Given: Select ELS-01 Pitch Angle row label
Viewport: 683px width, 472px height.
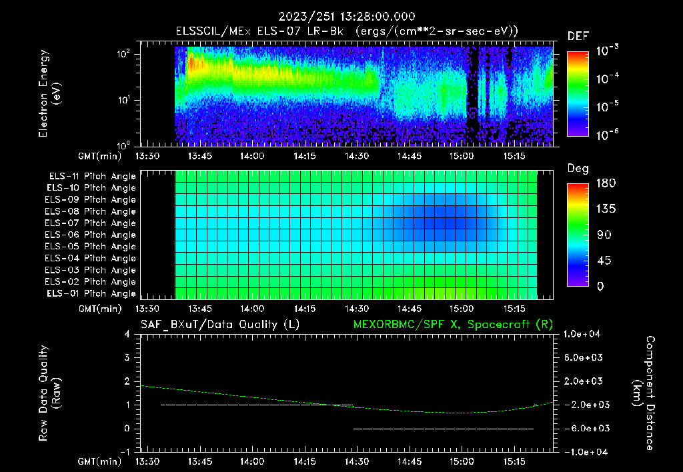Looking at the screenshot, I should pos(91,293).
